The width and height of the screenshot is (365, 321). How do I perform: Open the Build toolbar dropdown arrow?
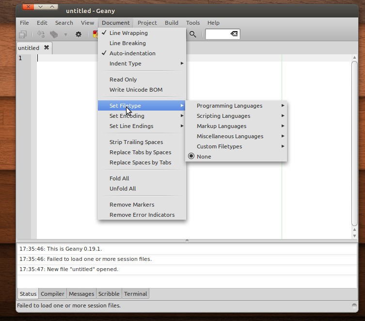65,34
